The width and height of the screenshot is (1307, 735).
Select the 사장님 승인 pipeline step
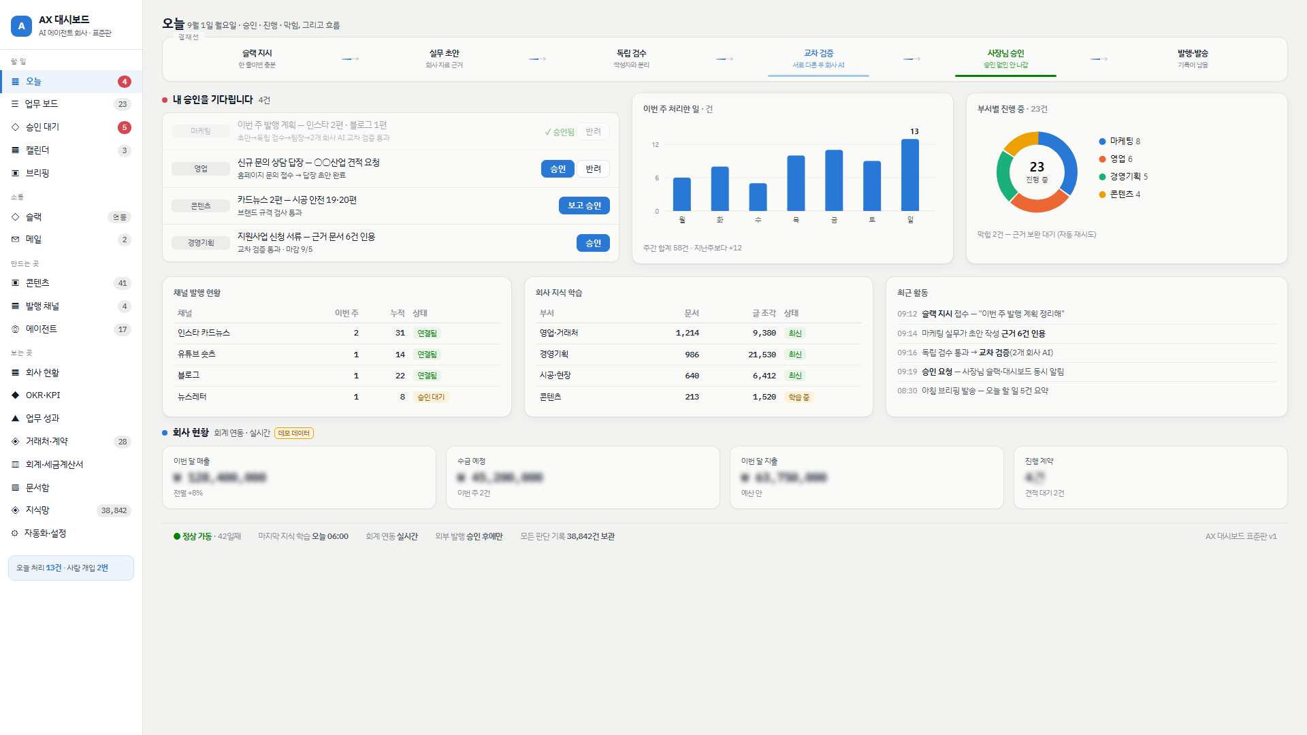(1005, 59)
